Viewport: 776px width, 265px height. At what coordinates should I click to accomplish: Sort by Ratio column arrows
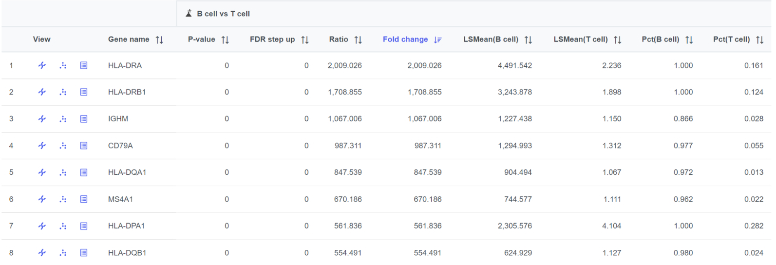pyautogui.click(x=358, y=40)
